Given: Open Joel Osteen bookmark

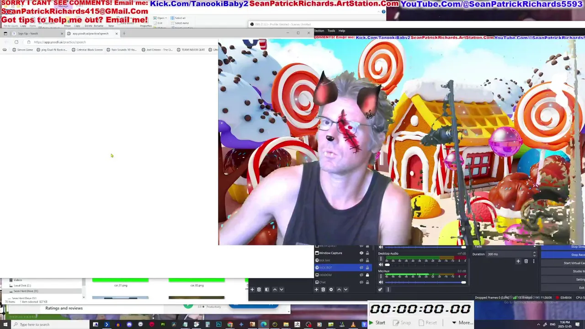Looking at the screenshot, I should coord(157,50).
